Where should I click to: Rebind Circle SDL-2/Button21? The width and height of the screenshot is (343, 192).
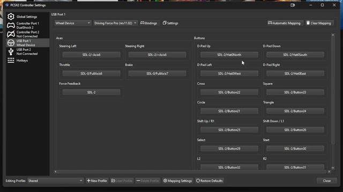[229, 111]
